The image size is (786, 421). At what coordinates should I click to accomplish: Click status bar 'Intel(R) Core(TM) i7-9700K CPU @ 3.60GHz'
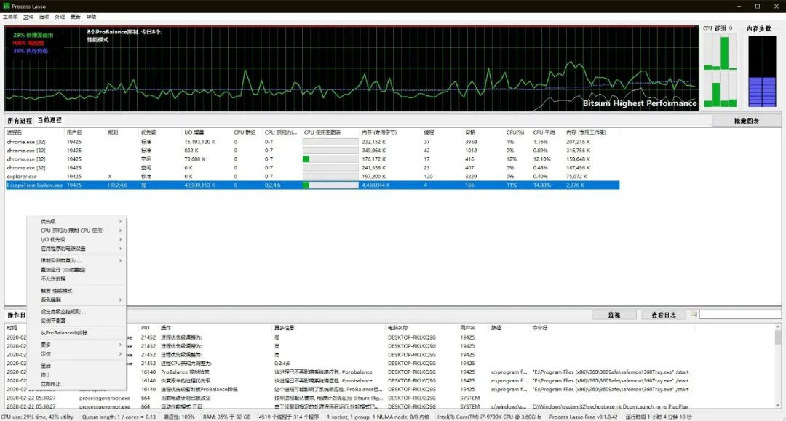point(489,417)
